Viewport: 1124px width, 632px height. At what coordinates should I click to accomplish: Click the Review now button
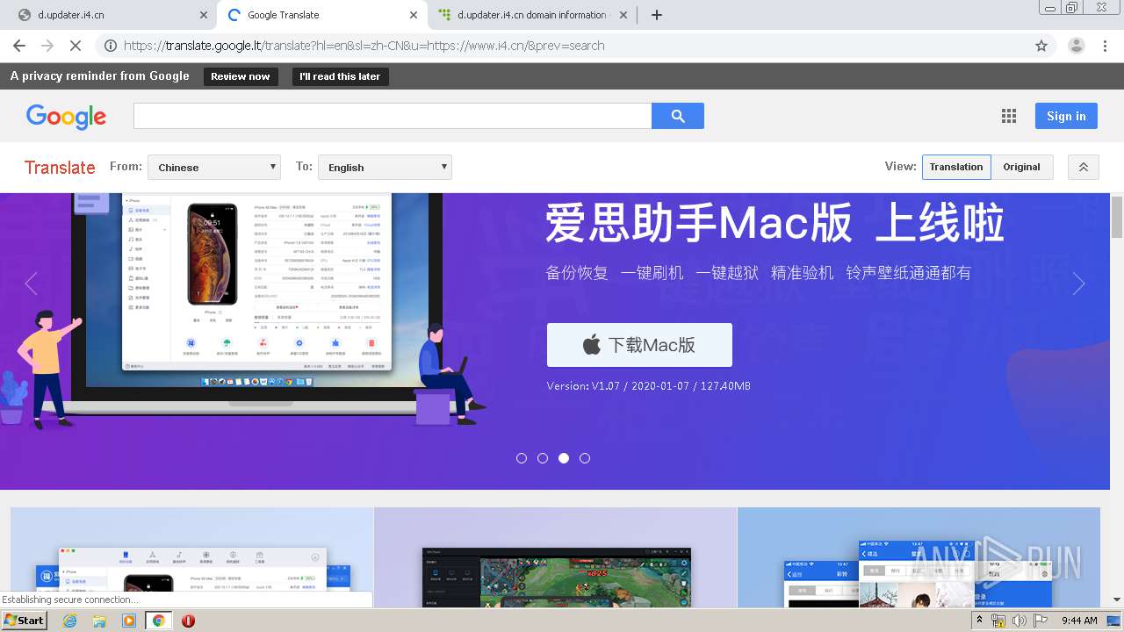(241, 76)
